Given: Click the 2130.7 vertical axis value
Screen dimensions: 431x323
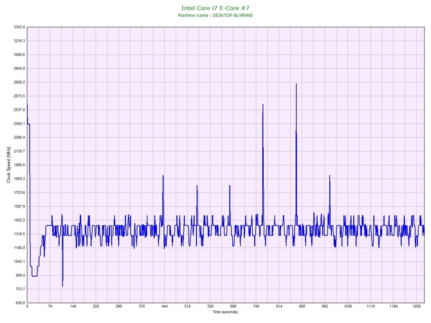Looking at the screenshot, I should (19, 151).
